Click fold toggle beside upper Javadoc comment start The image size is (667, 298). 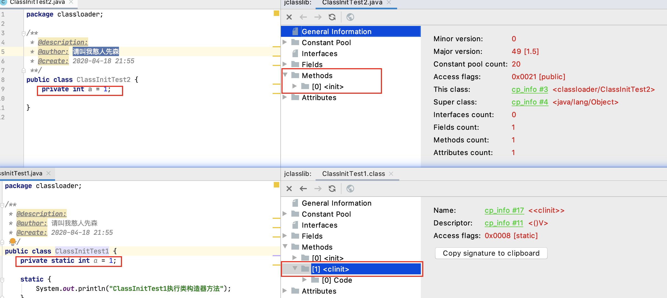[23, 34]
